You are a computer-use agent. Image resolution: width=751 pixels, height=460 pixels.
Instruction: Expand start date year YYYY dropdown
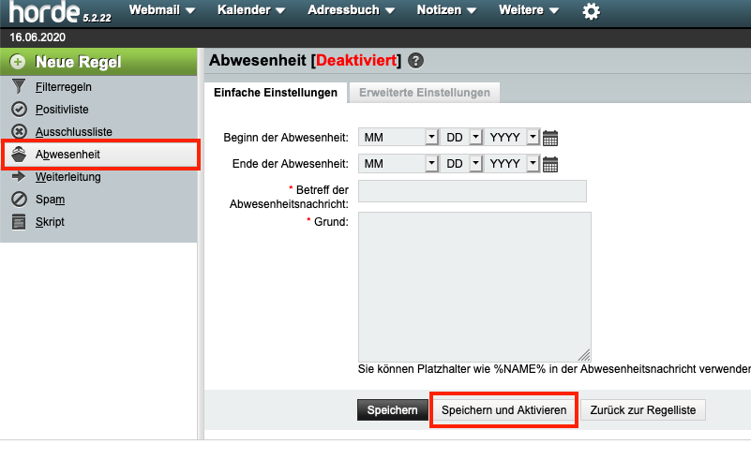tap(512, 138)
